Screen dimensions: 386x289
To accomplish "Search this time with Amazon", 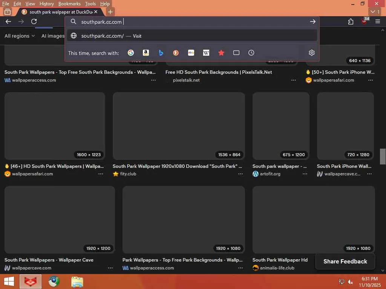I will coord(146,53).
